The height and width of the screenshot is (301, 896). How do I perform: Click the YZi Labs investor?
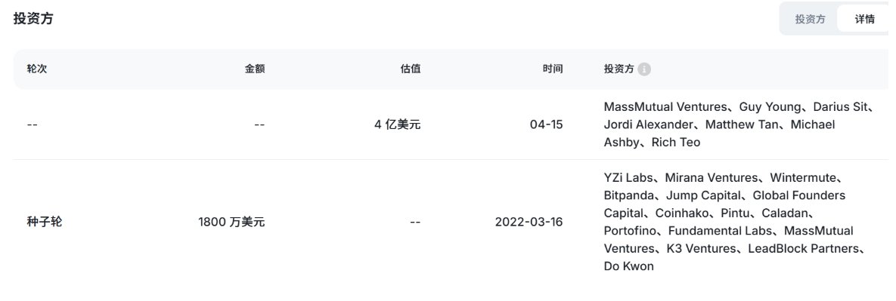[628, 178]
